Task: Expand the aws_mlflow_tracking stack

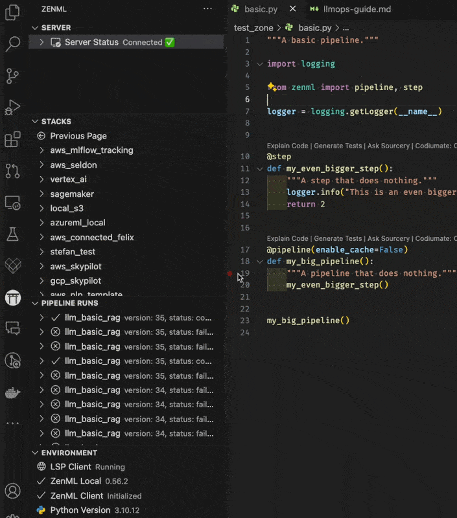Action: click(91, 150)
